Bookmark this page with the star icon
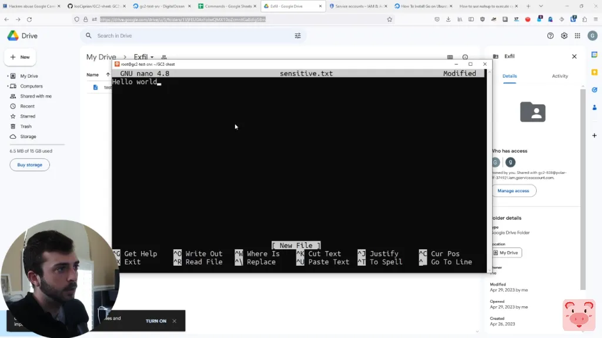The image size is (602, 338). coord(390,19)
